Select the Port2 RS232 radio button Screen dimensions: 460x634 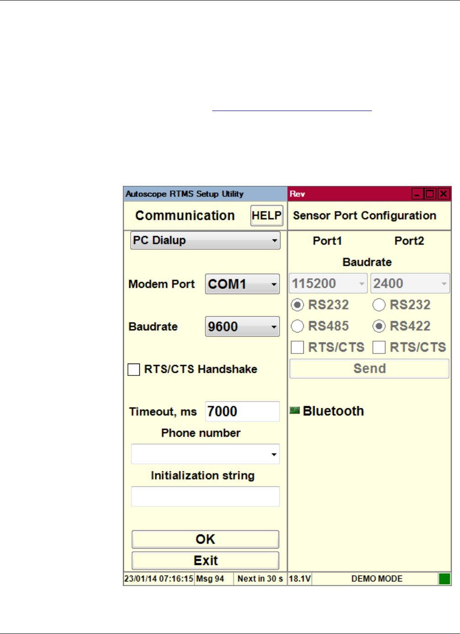click(x=379, y=305)
